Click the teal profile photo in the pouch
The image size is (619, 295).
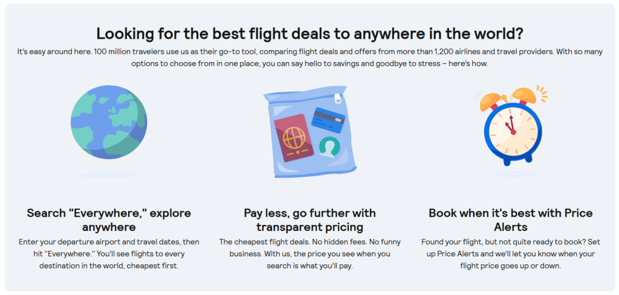329,147
